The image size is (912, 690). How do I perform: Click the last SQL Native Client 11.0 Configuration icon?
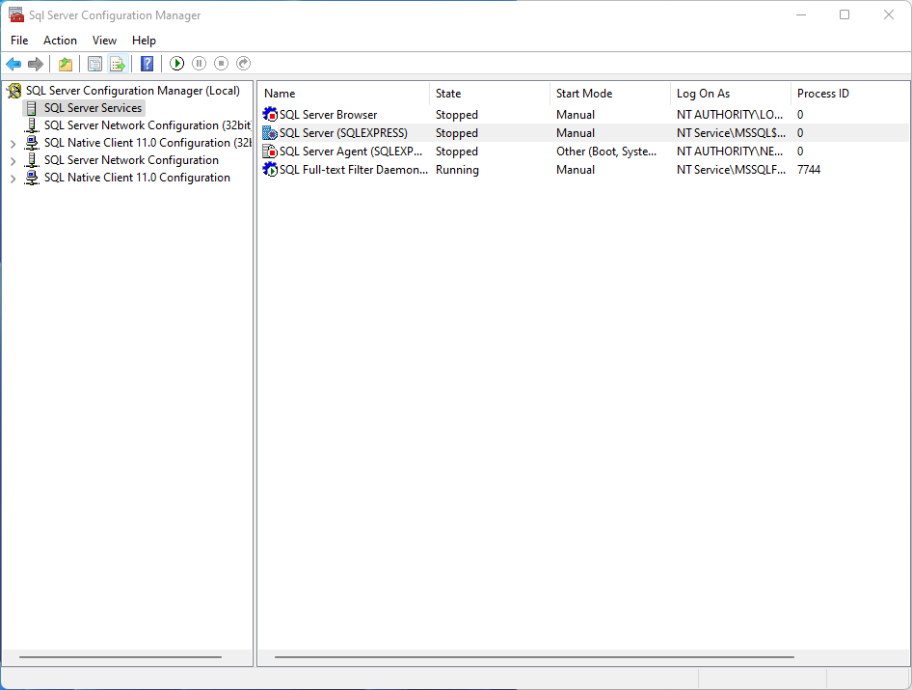pos(32,178)
